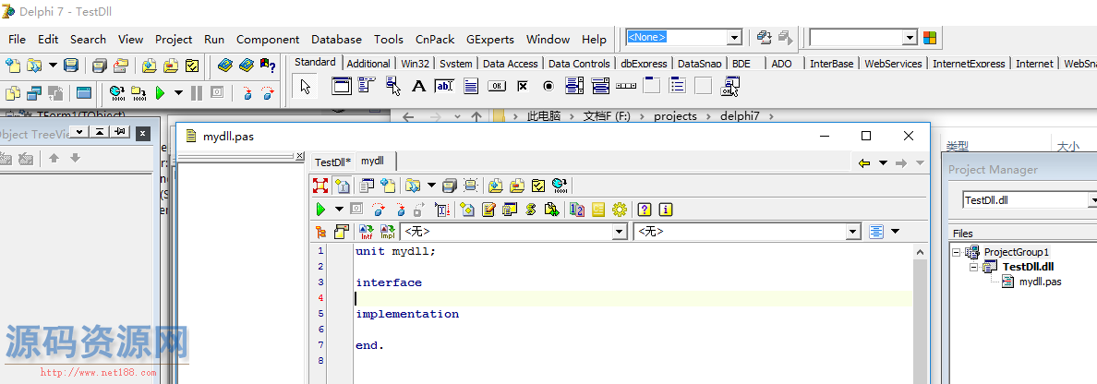Open TestDll.dll combo in Project Manager
The width and height of the screenshot is (1097, 384).
(1092, 200)
